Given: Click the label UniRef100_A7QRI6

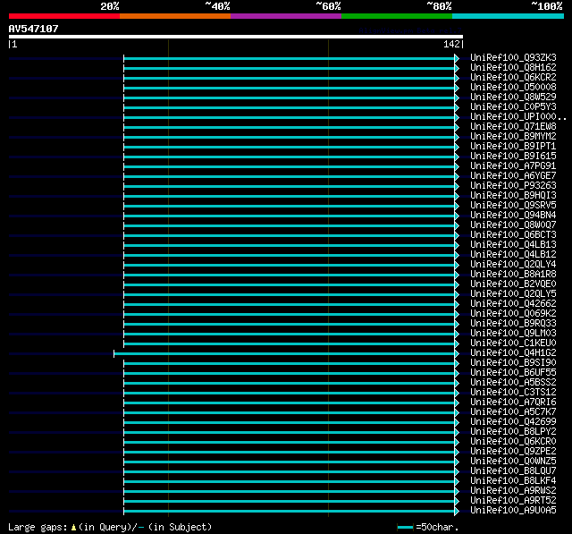Looking at the screenshot, I should (x=513, y=403).
